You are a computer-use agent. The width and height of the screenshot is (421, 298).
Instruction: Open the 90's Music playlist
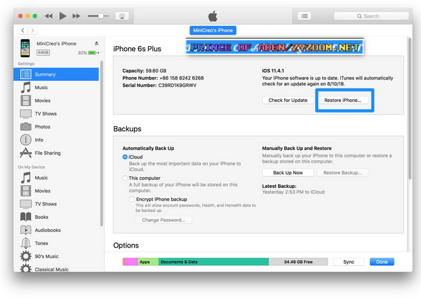(56, 256)
